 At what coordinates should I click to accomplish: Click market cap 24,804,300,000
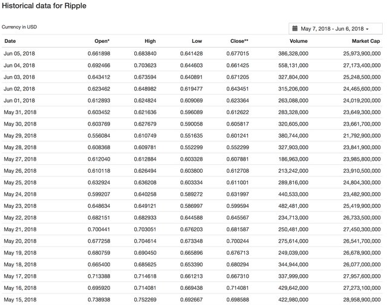(362, 182)
